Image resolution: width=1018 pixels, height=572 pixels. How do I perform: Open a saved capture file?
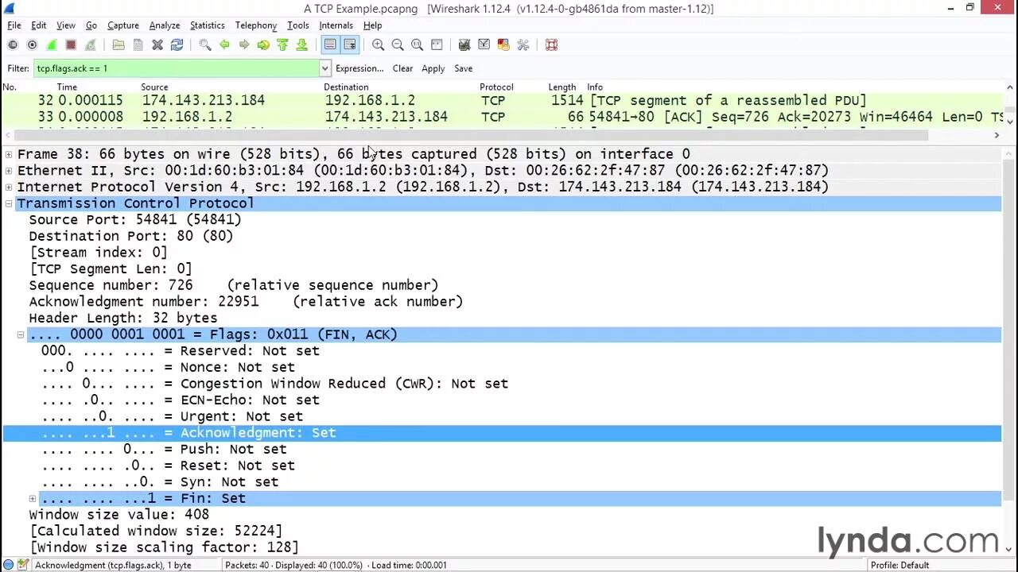click(x=118, y=44)
